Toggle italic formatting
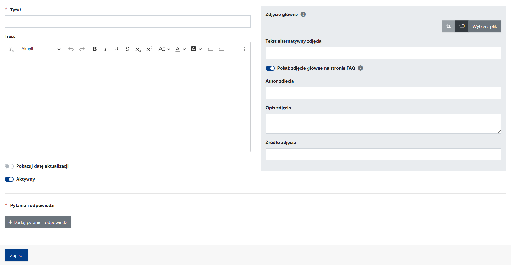 [105, 49]
